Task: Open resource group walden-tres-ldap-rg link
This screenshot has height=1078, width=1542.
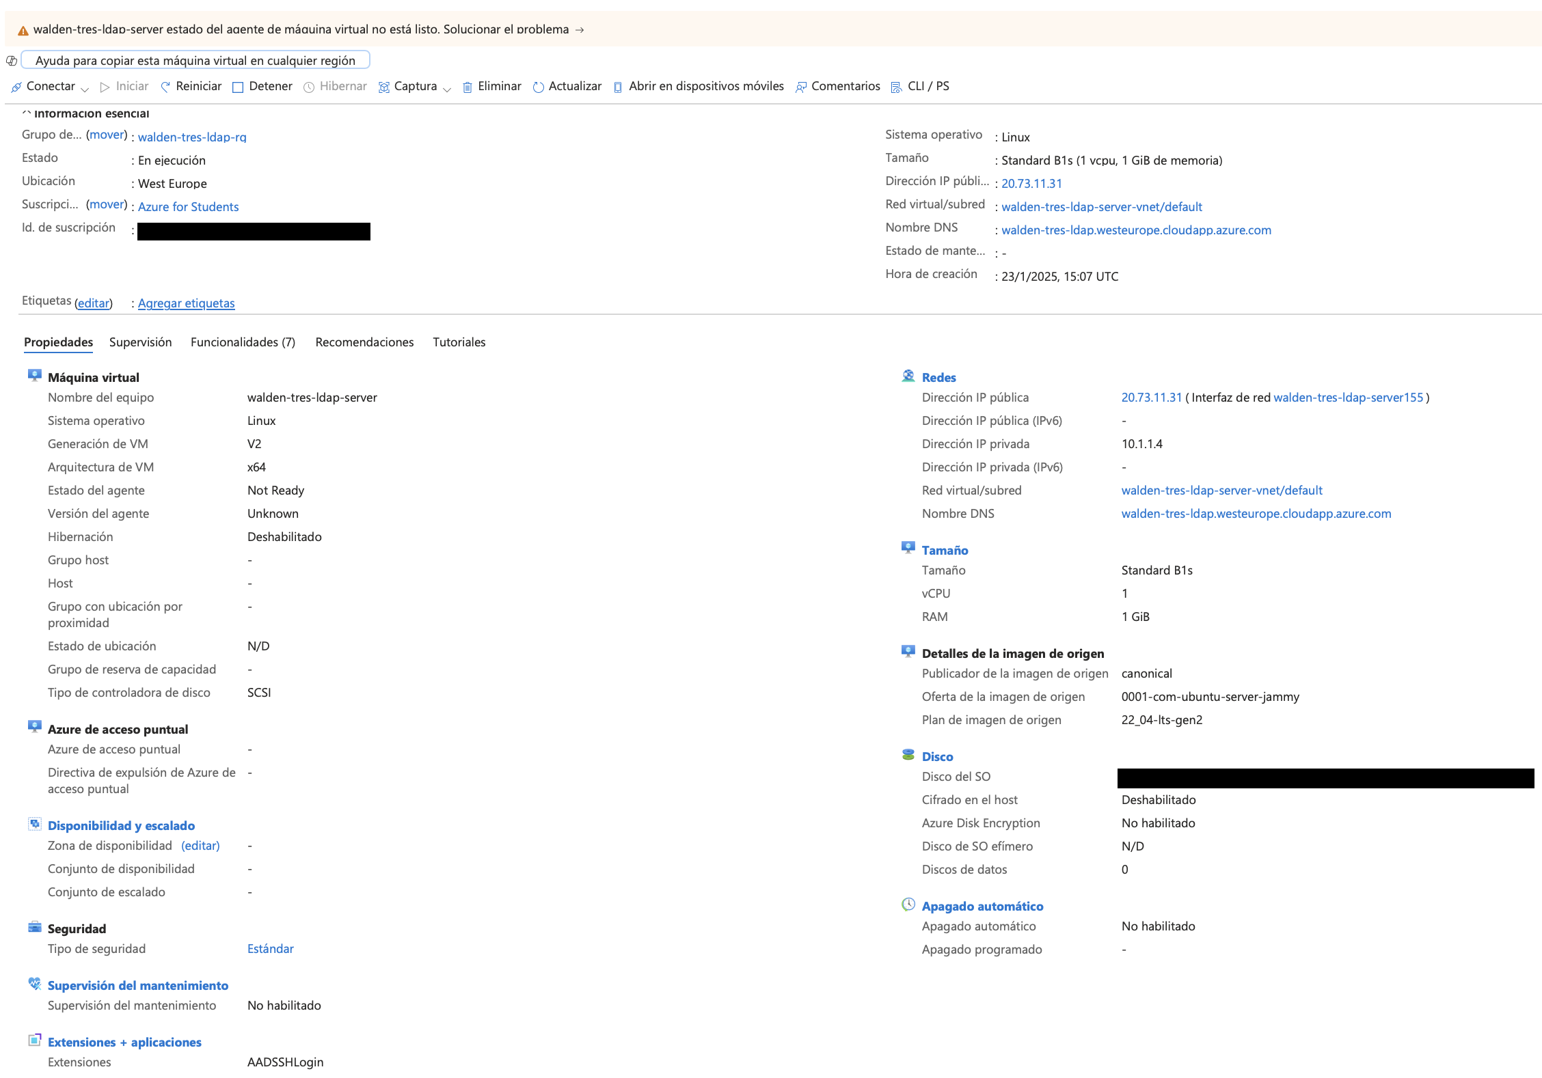Action: [192, 137]
